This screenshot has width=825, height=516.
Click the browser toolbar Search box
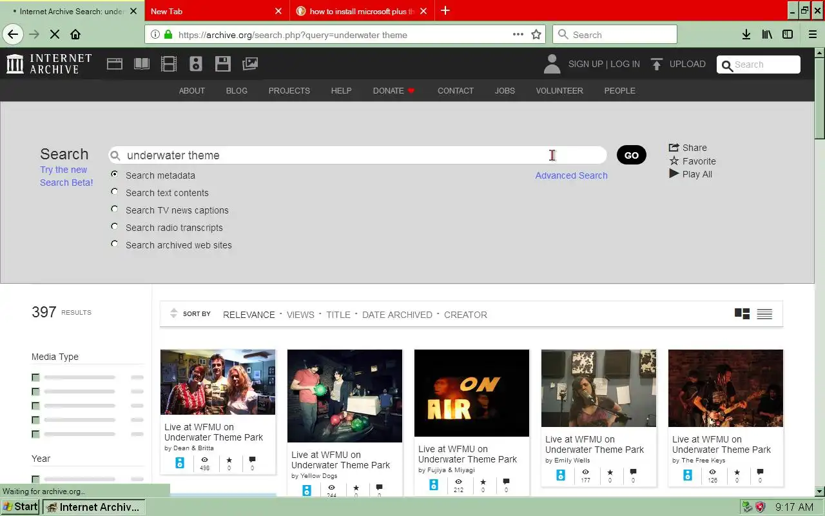pyautogui.click(x=615, y=35)
